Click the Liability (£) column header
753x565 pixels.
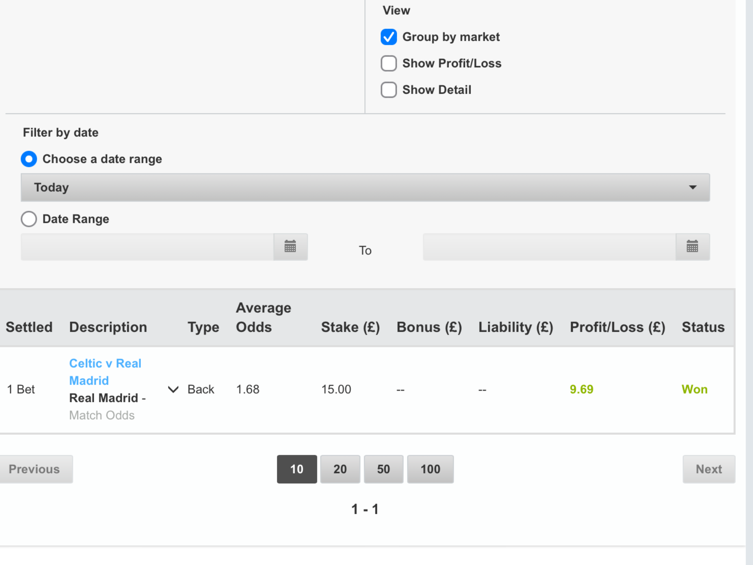click(x=515, y=327)
